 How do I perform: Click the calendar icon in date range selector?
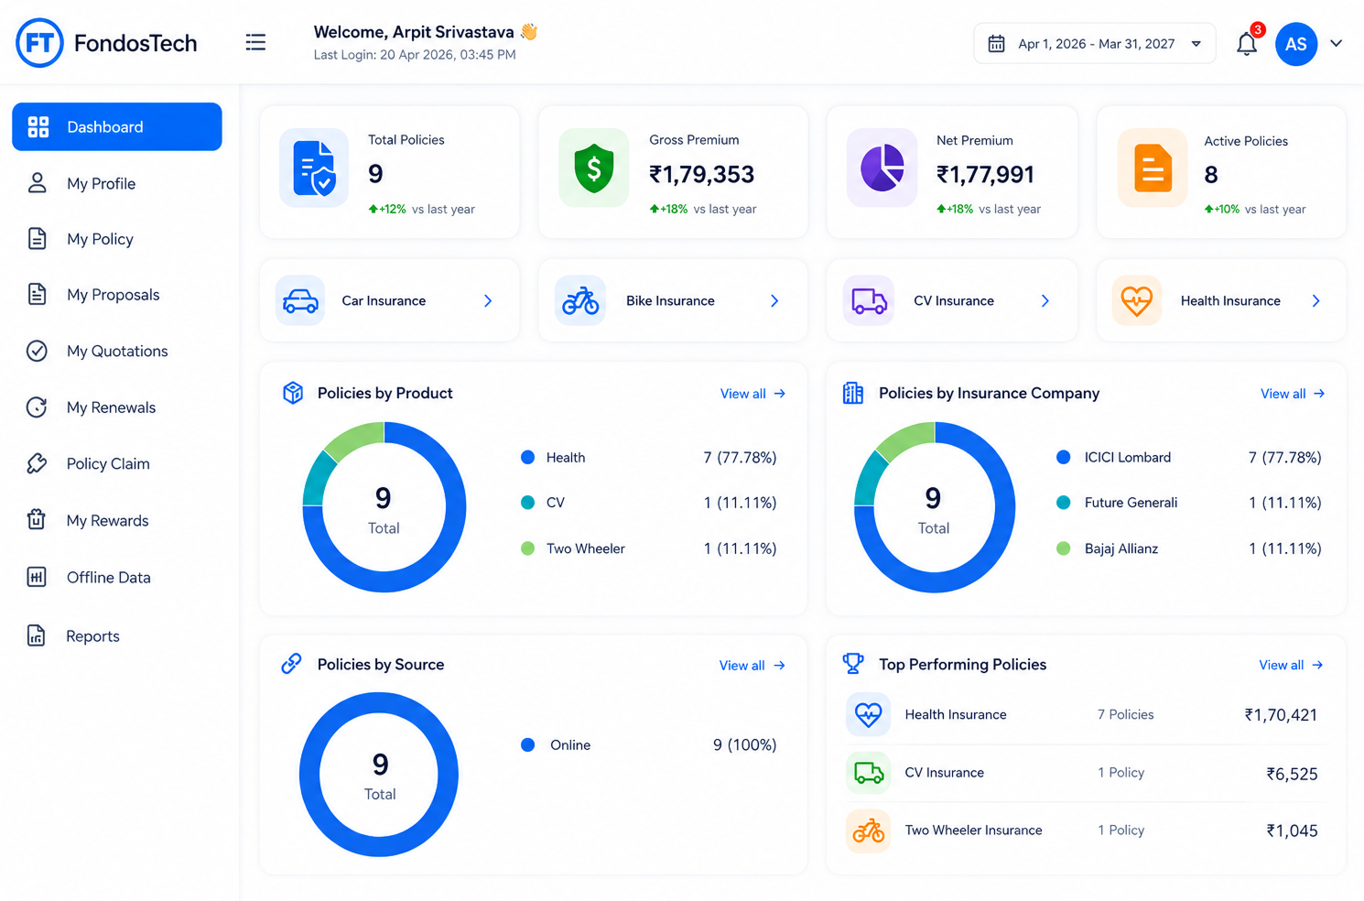click(996, 44)
